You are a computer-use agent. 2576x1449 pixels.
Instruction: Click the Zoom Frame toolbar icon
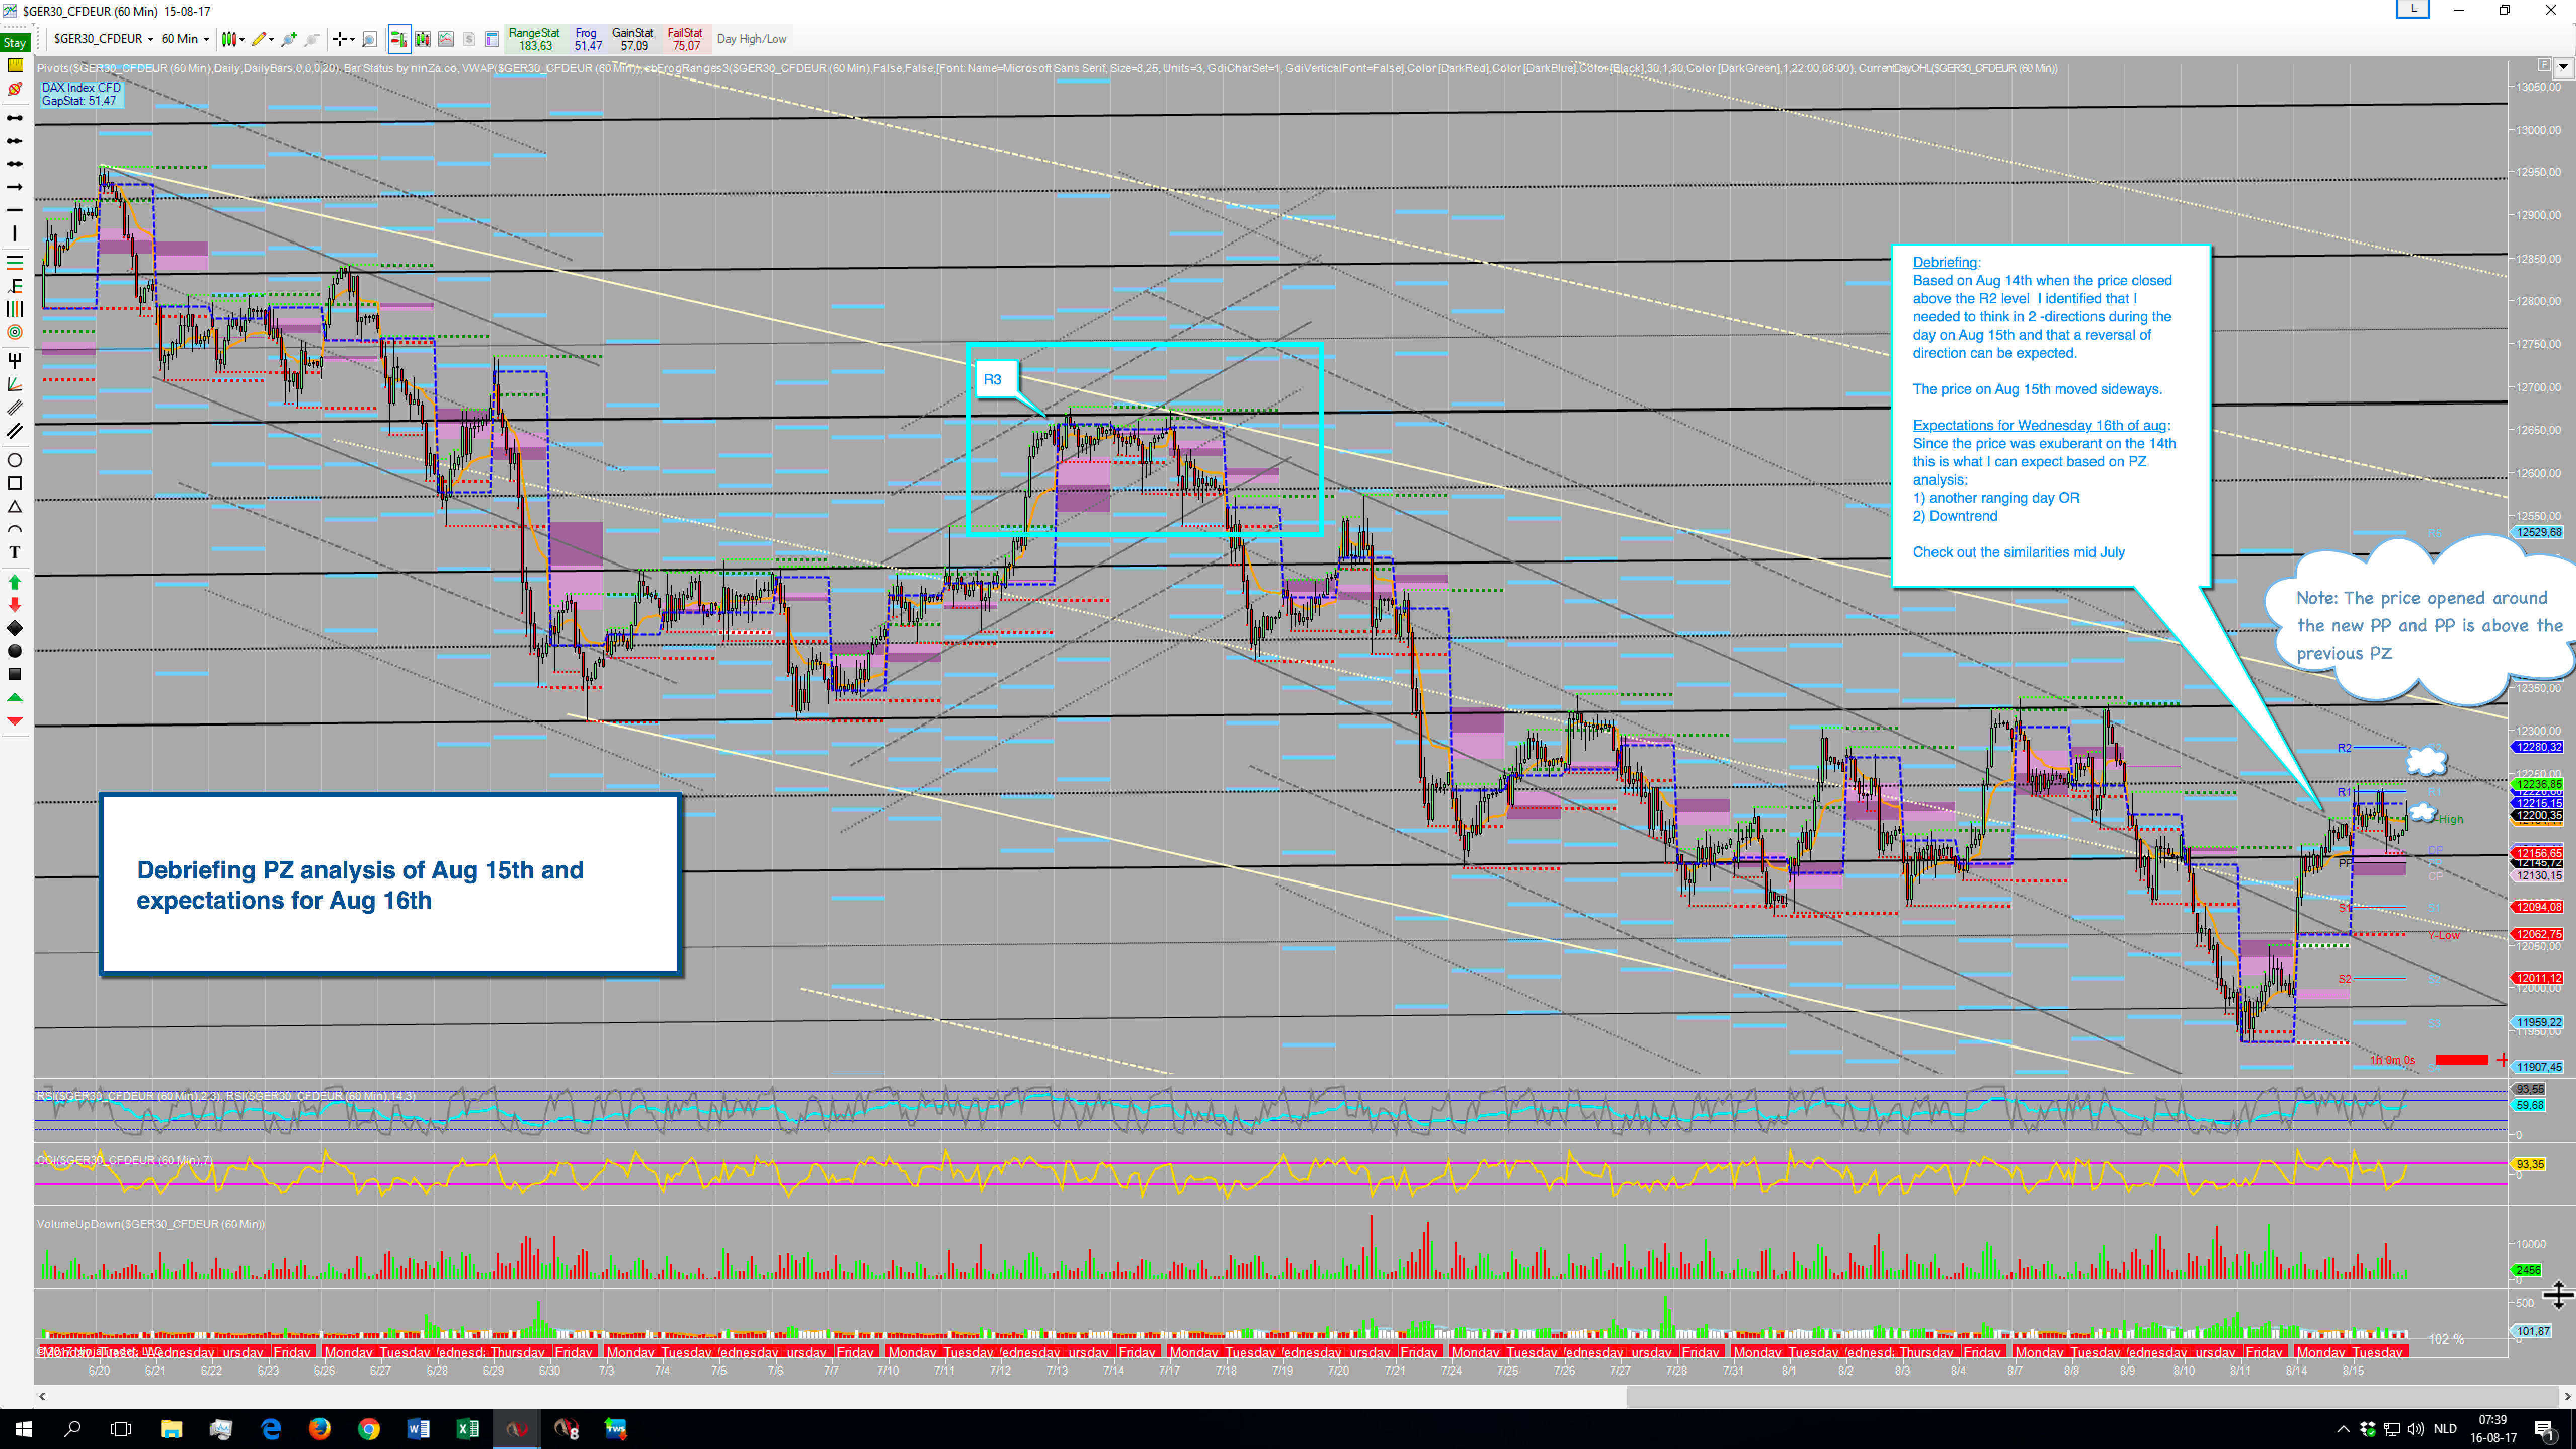pyautogui.click(x=370, y=39)
